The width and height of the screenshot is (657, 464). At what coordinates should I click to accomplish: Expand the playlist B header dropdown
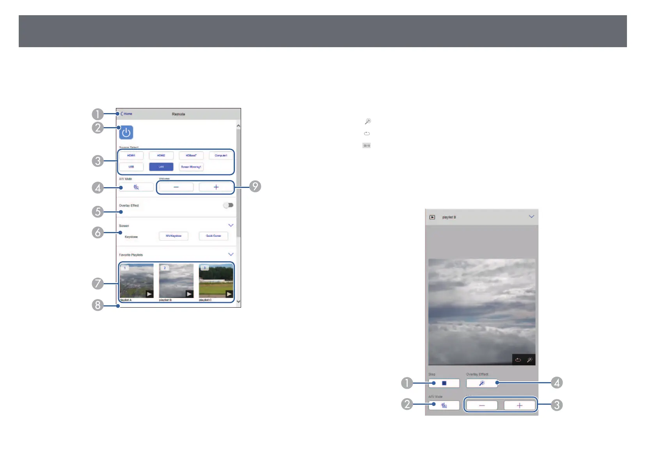pyautogui.click(x=531, y=216)
